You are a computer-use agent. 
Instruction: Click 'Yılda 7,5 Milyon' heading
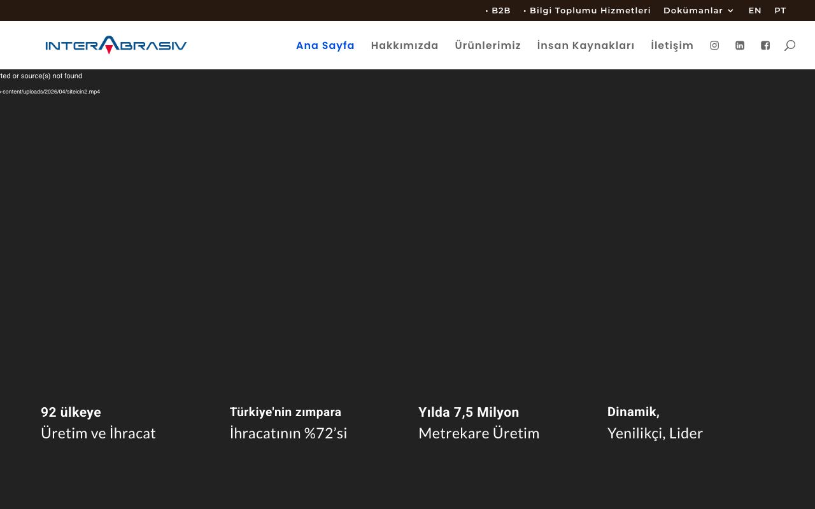(x=469, y=412)
